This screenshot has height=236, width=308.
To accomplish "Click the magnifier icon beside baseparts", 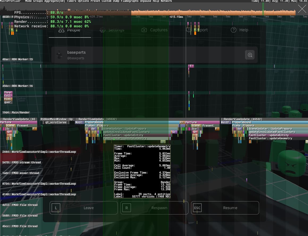I will coord(250,55).
